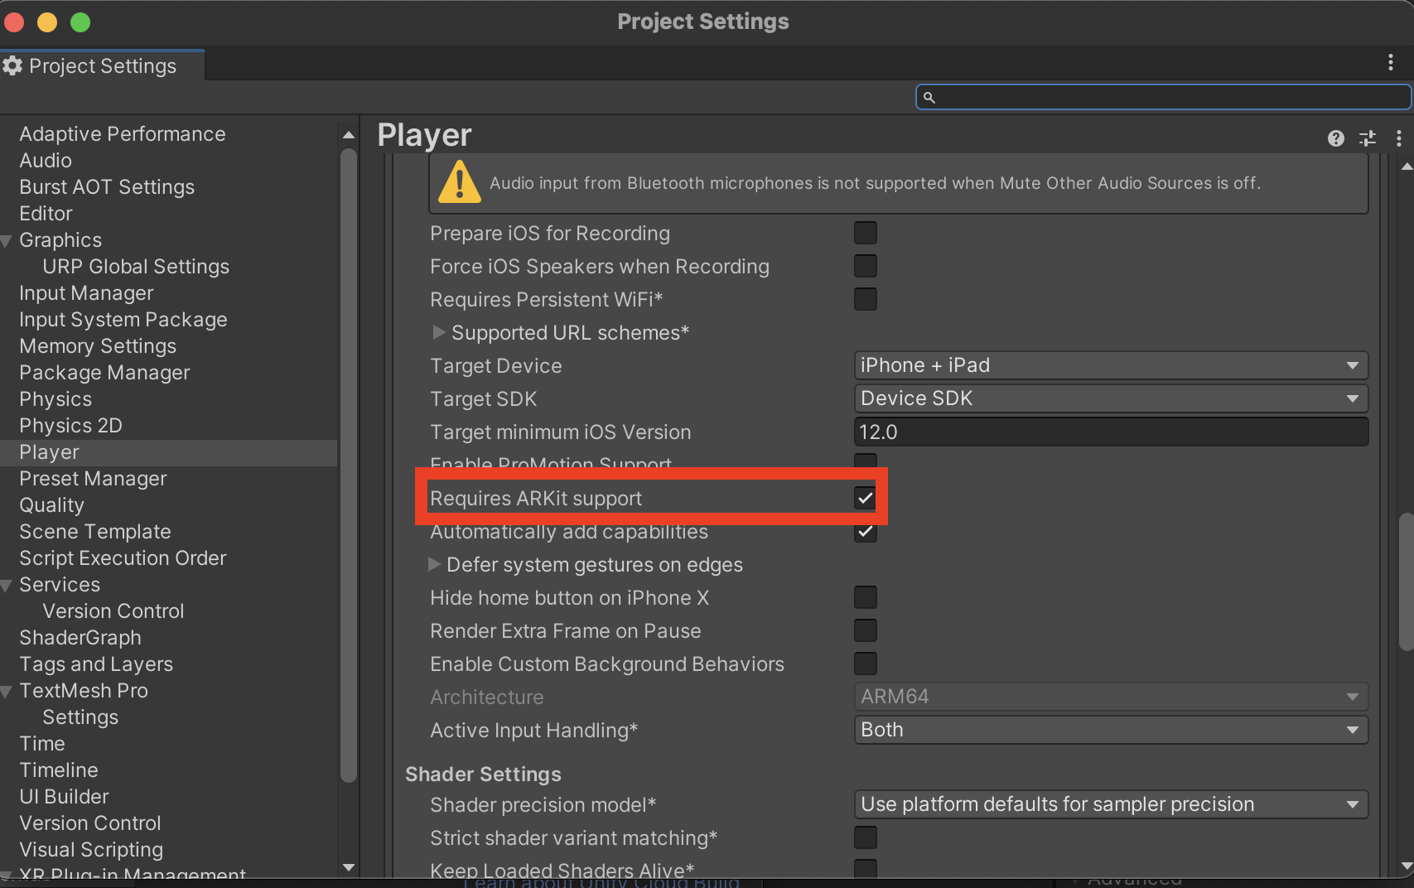This screenshot has width=1414, height=888.
Task: Open Burst AOT Settings
Action: pyautogui.click(x=107, y=186)
